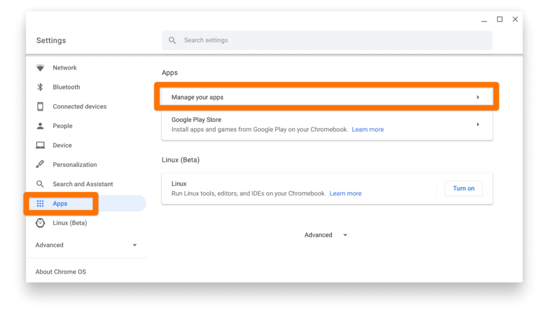
Task: Click the Linux (Beta) section heading
Action: [181, 160]
